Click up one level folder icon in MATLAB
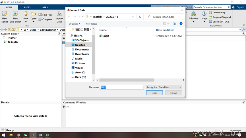The height and width of the screenshot is (138, 246). (10, 29)
